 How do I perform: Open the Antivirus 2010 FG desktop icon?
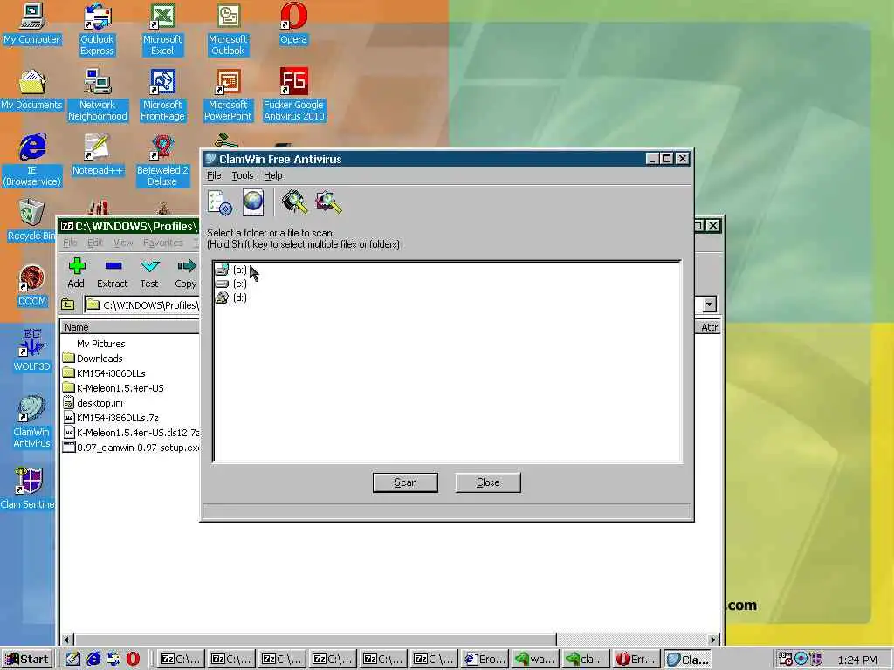pyautogui.click(x=293, y=95)
